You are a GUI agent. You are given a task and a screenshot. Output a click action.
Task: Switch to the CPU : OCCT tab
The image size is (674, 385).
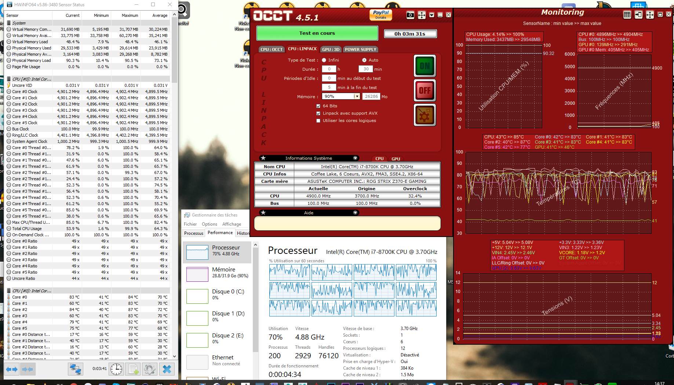pyautogui.click(x=272, y=49)
